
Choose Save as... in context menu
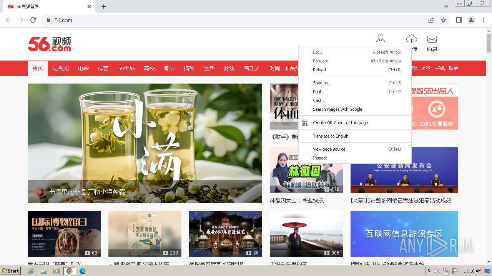pyautogui.click(x=355, y=83)
